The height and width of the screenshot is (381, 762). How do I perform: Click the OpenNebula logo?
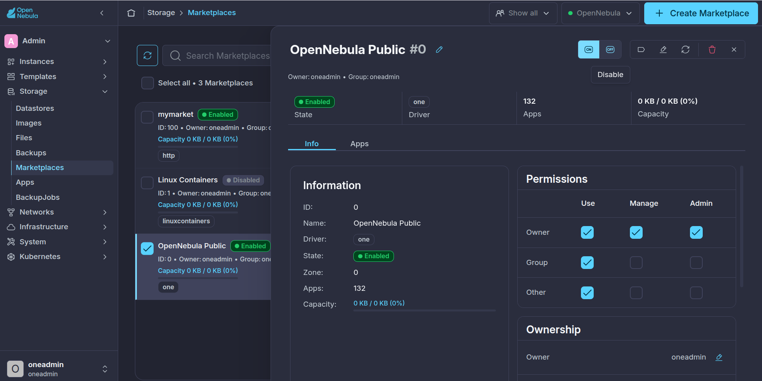[23, 13]
